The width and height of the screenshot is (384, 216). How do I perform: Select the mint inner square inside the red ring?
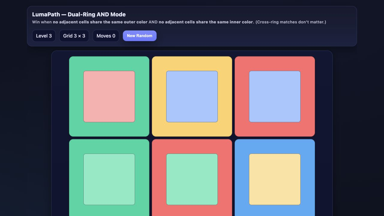(192, 179)
